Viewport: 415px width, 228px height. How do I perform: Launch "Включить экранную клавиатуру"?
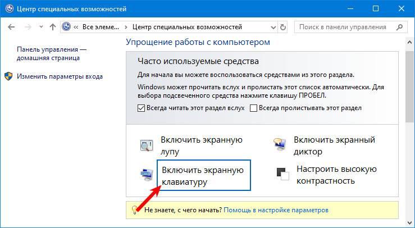coord(204,175)
